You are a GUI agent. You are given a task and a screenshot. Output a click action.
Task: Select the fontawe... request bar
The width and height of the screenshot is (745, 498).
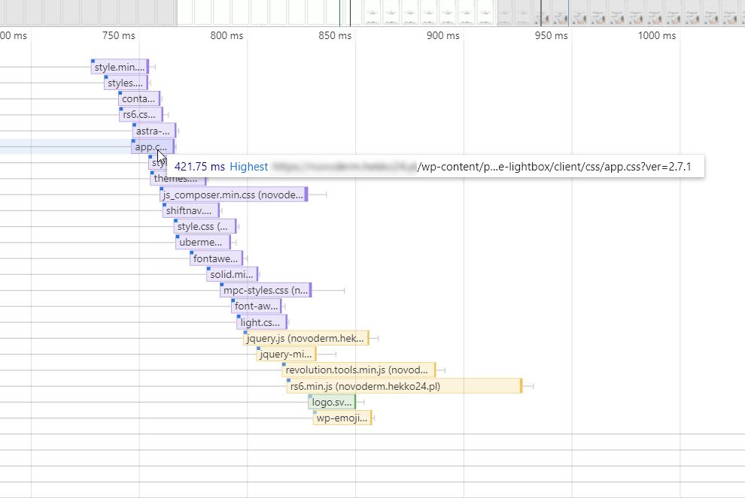[x=216, y=258]
